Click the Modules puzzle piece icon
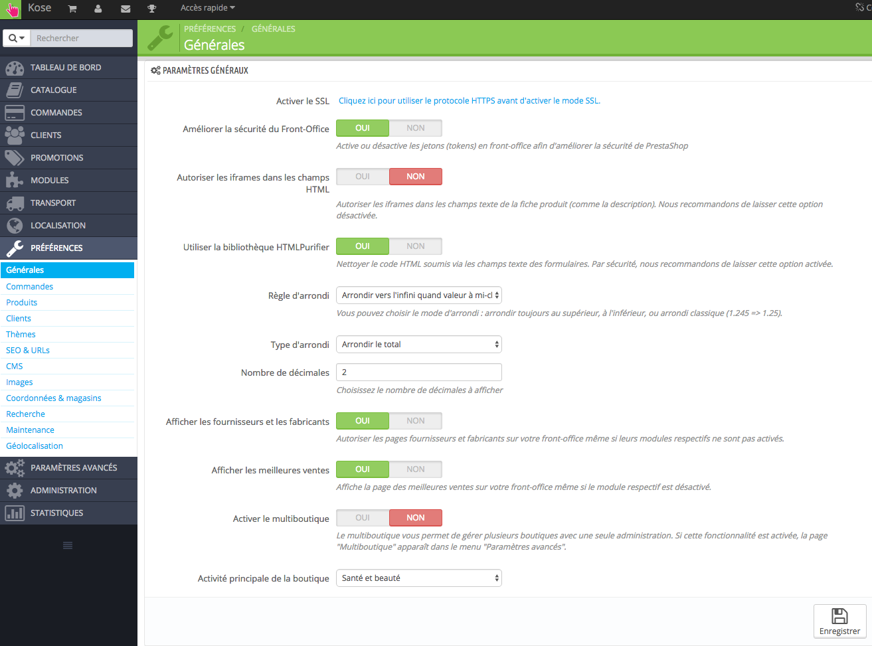The height and width of the screenshot is (646, 872). point(15,181)
